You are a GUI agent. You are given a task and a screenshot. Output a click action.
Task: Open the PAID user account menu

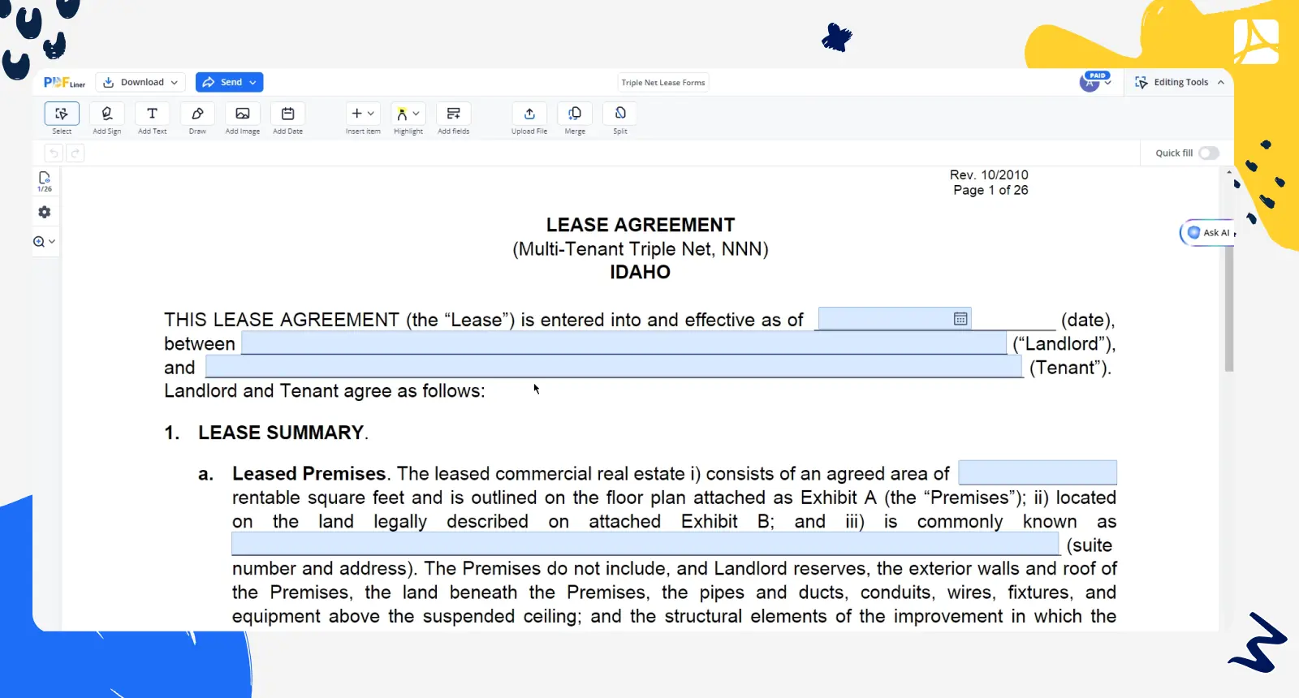(1095, 81)
